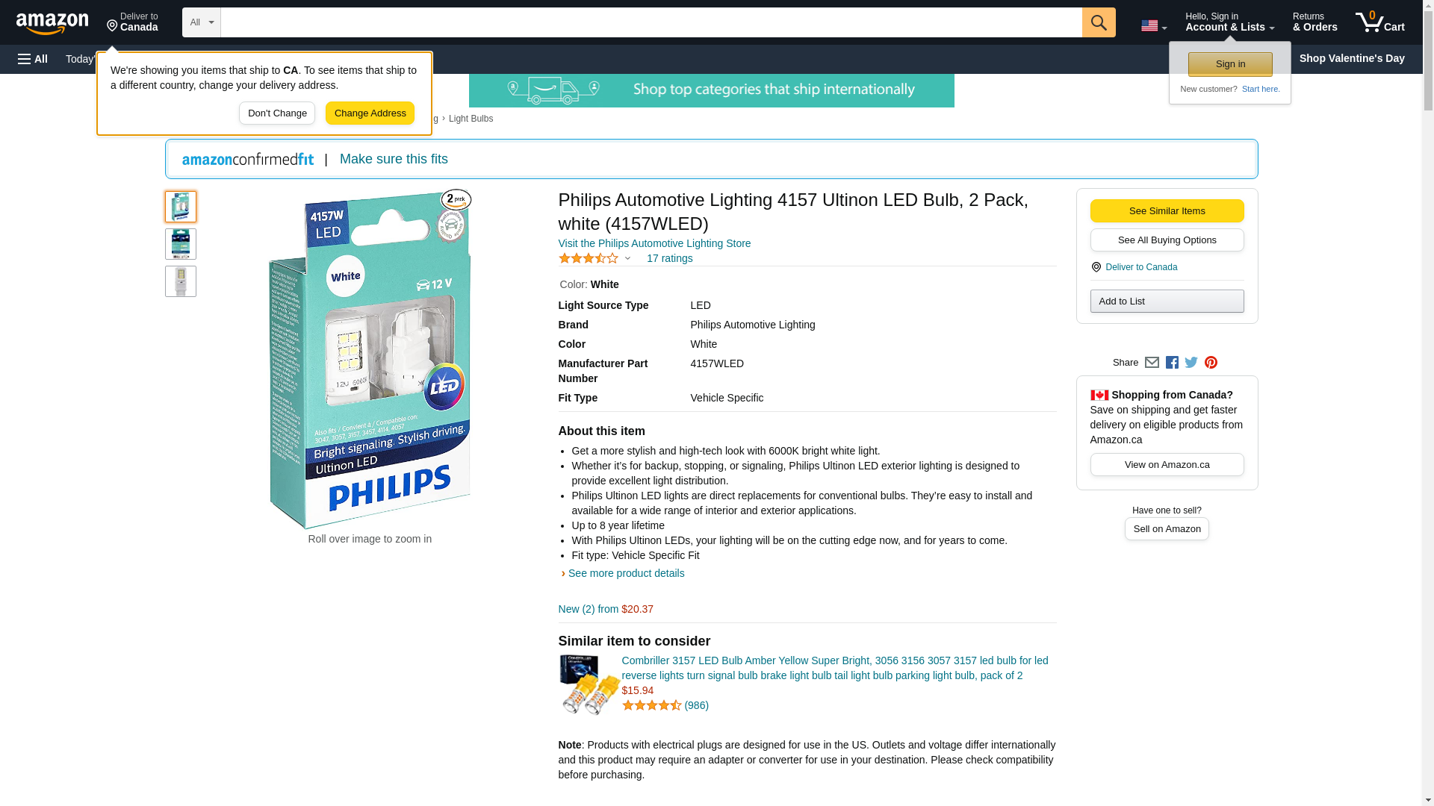
Task: Click the Change Address button
Action: pos(370,113)
